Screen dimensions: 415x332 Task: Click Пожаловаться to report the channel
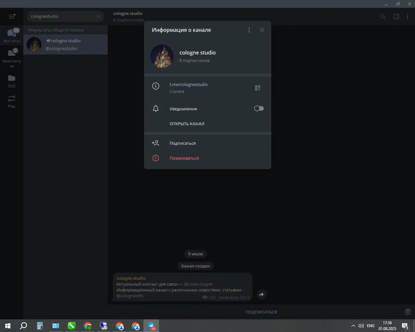click(x=184, y=158)
